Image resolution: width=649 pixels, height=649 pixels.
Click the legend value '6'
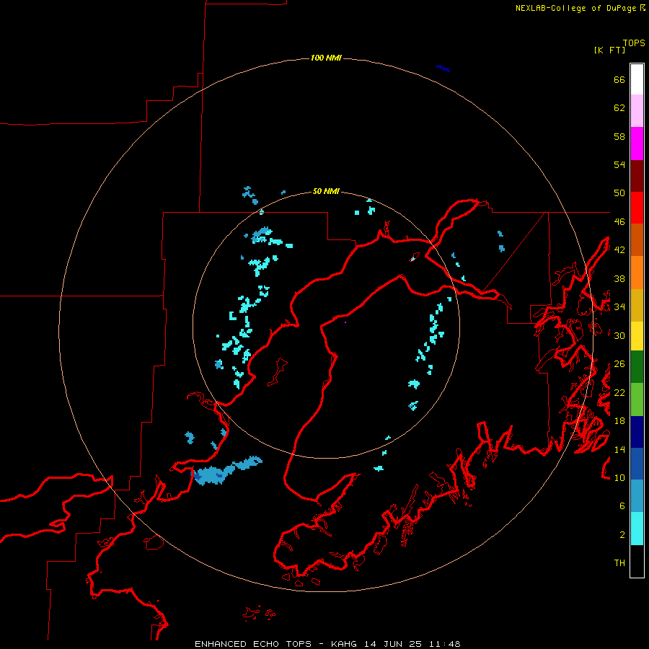(x=622, y=506)
